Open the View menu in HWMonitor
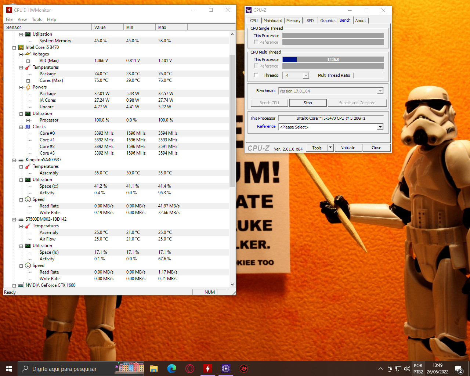This screenshot has width=470, height=376. (x=22, y=19)
